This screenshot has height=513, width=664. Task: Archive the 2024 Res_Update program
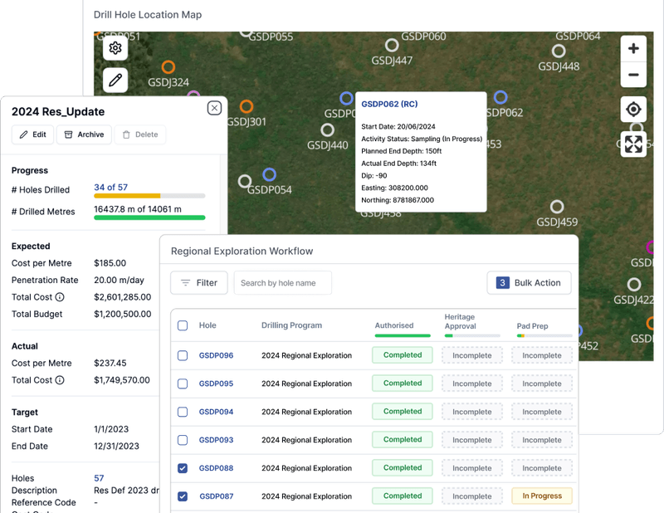[83, 134]
